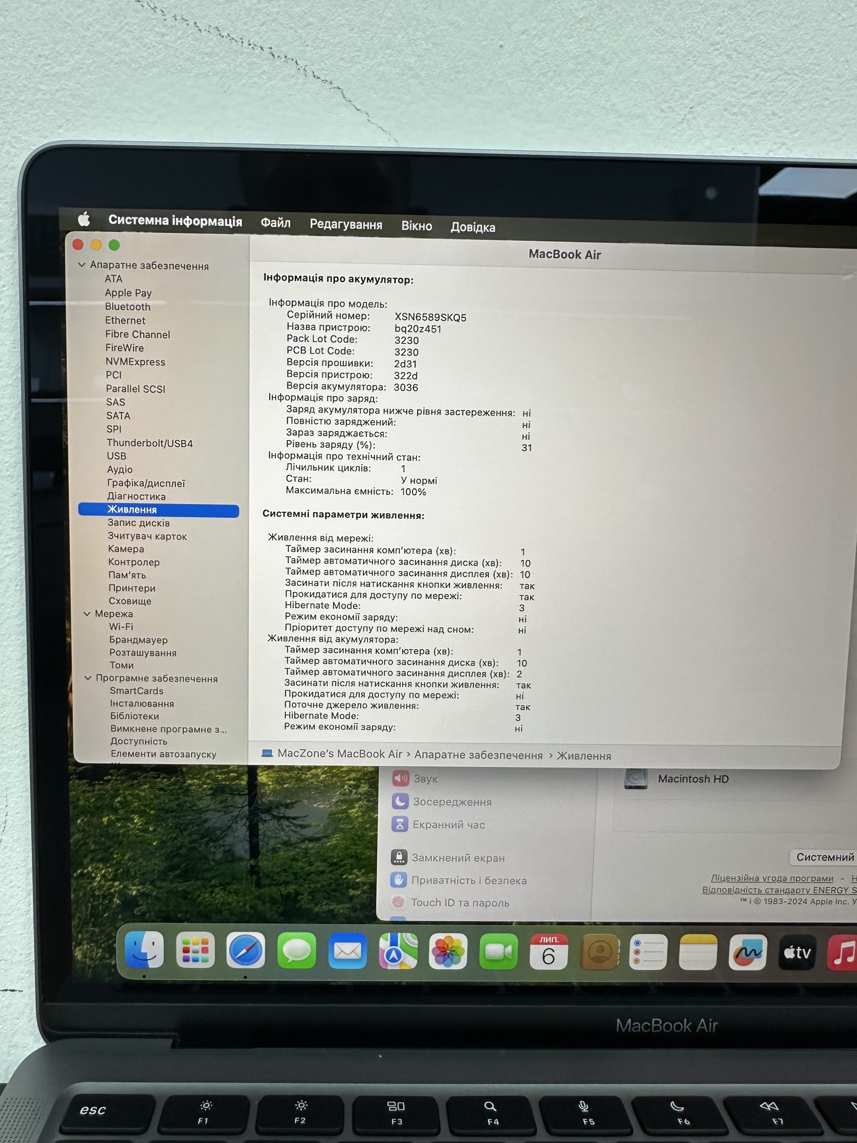Screen dimensions: 857x1143
Task: Click Живлення in the path bar
Action: [x=584, y=756]
